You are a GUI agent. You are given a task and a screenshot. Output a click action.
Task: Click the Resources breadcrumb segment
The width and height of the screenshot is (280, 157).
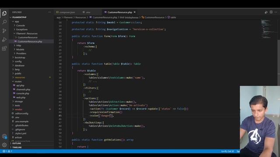coord(80,17)
